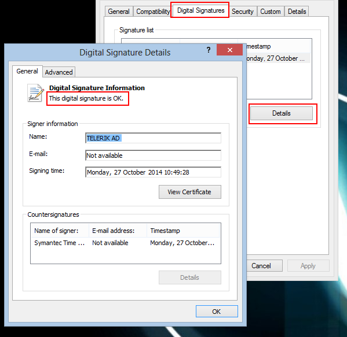
Task: Open the Digital Signatures properties tab
Action: pyautogui.click(x=200, y=10)
